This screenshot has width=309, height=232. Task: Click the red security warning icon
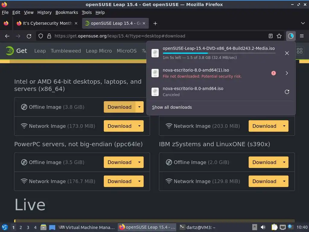pyautogui.click(x=273, y=73)
